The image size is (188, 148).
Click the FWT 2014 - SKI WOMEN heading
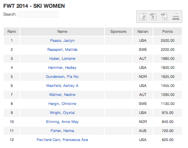click(34, 6)
